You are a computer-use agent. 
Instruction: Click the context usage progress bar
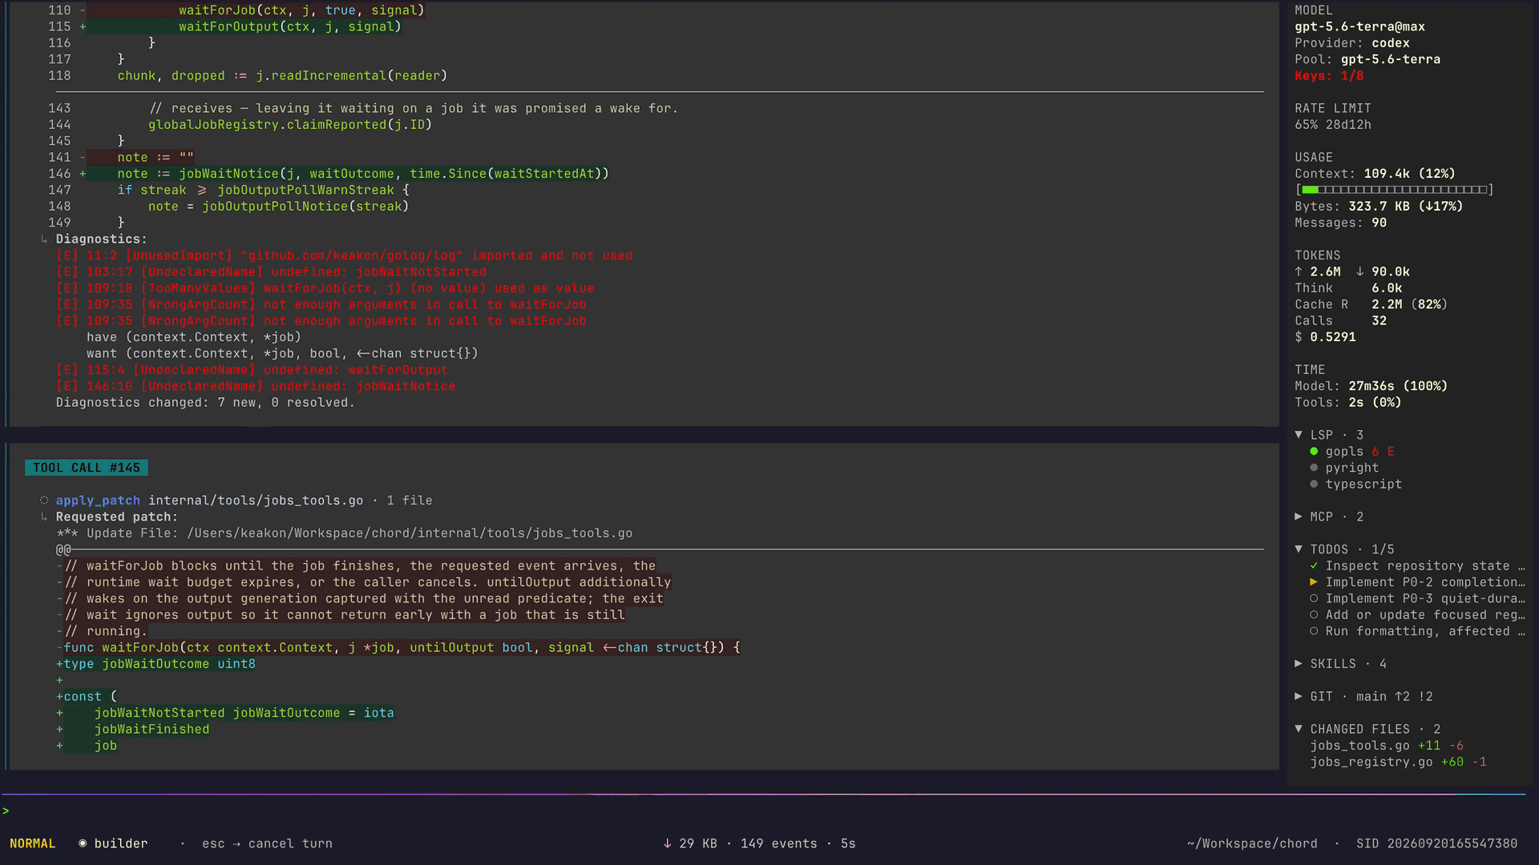(x=1394, y=190)
